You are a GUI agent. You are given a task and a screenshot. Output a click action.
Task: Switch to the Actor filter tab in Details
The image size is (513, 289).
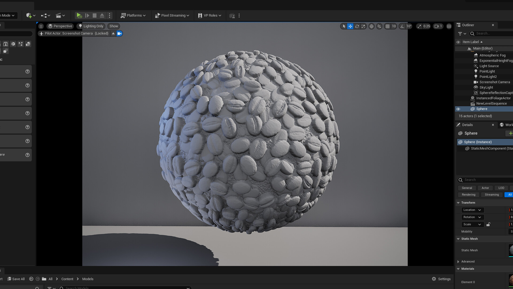click(x=485, y=188)
